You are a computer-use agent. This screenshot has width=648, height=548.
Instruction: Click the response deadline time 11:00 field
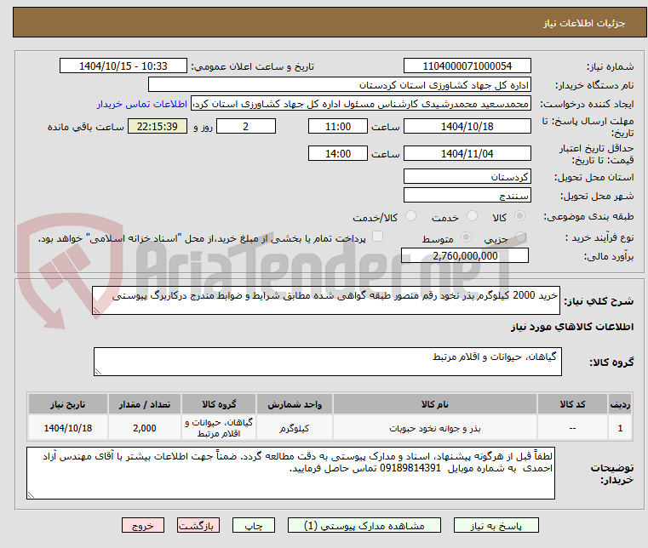(338, 127)
